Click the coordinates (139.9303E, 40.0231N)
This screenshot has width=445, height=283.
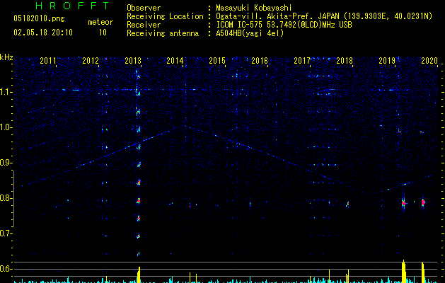pyautogui.click(x=388, y=16)
